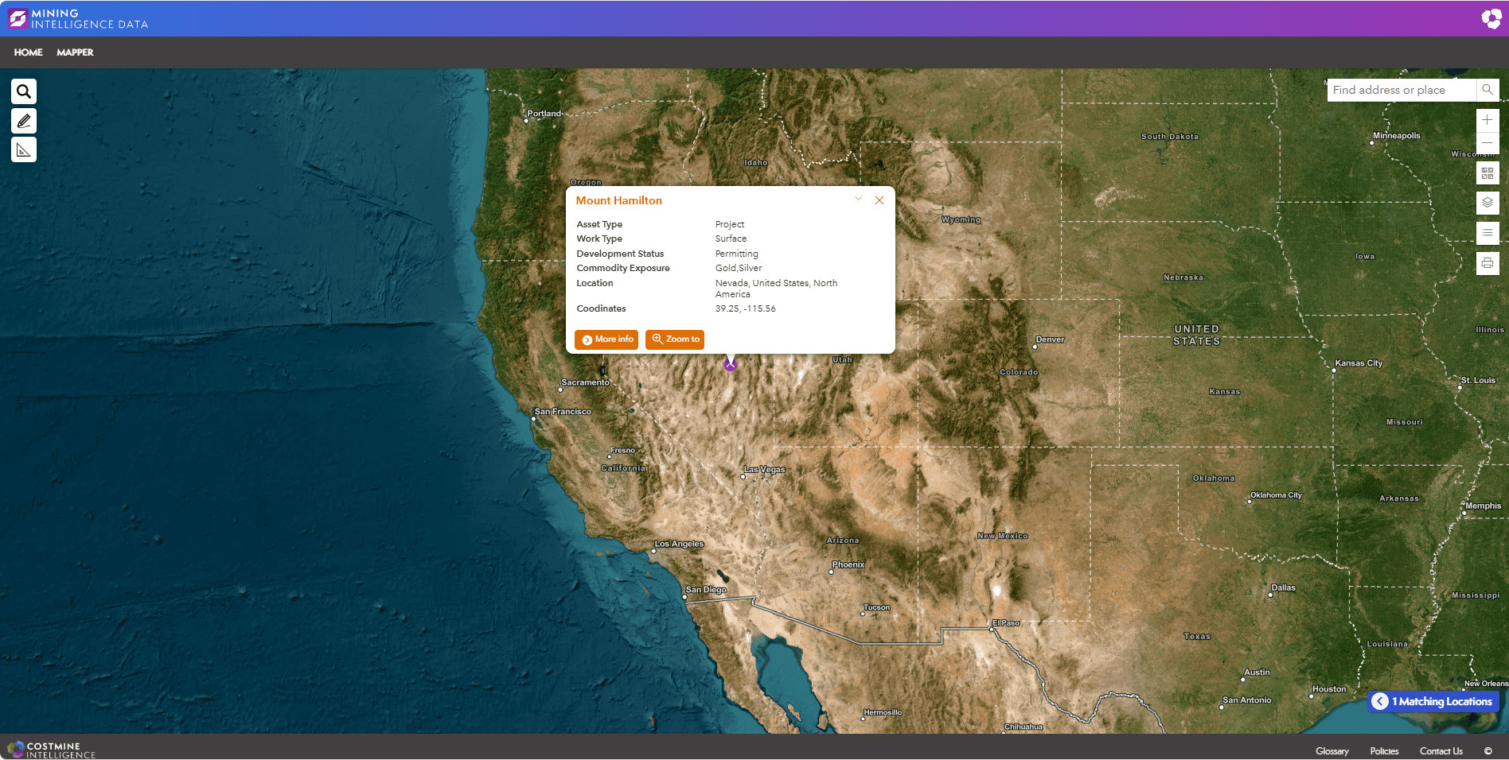Viewport: 1509px width, 760px height.
Task: Open the legend list icon
Action: [x=1487, y=233]
